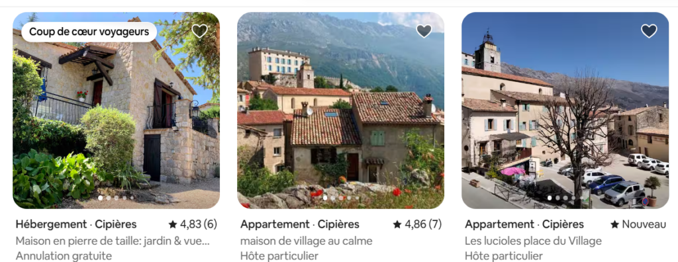This screenshot has width=678, height=262.
Task: Click Maison en pierre de taille description
Action: click(x=113, y=241)
